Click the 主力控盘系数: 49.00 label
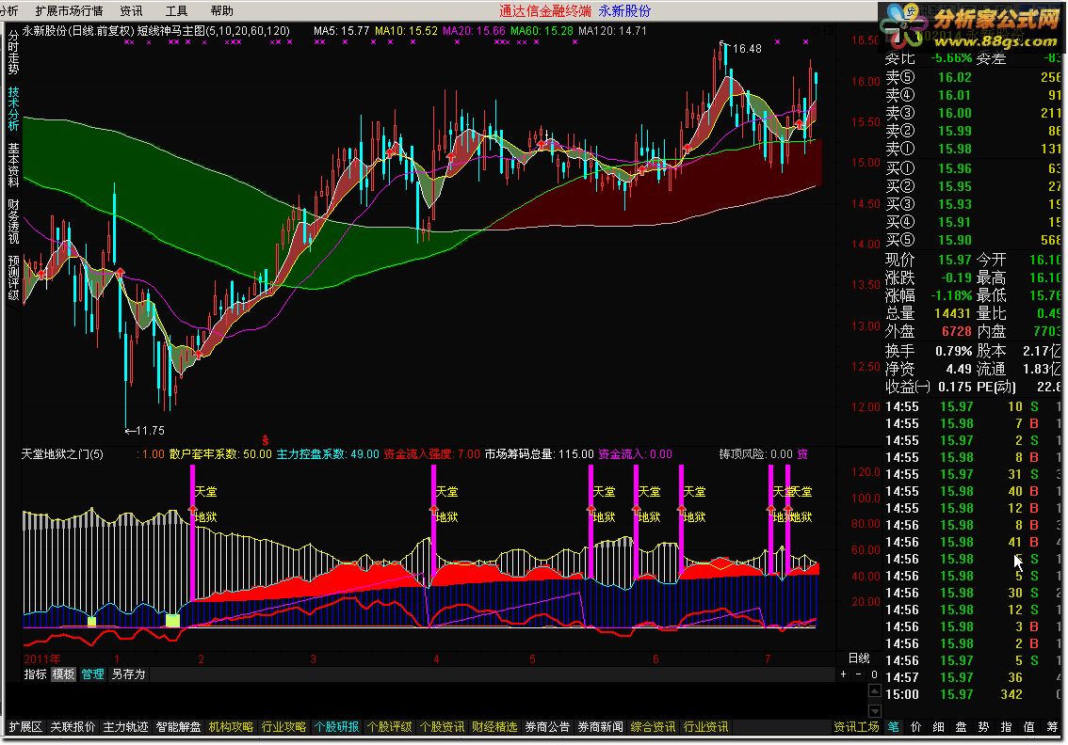 click(328, 453)
